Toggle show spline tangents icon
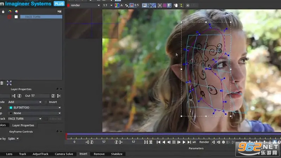 point(154,6)
